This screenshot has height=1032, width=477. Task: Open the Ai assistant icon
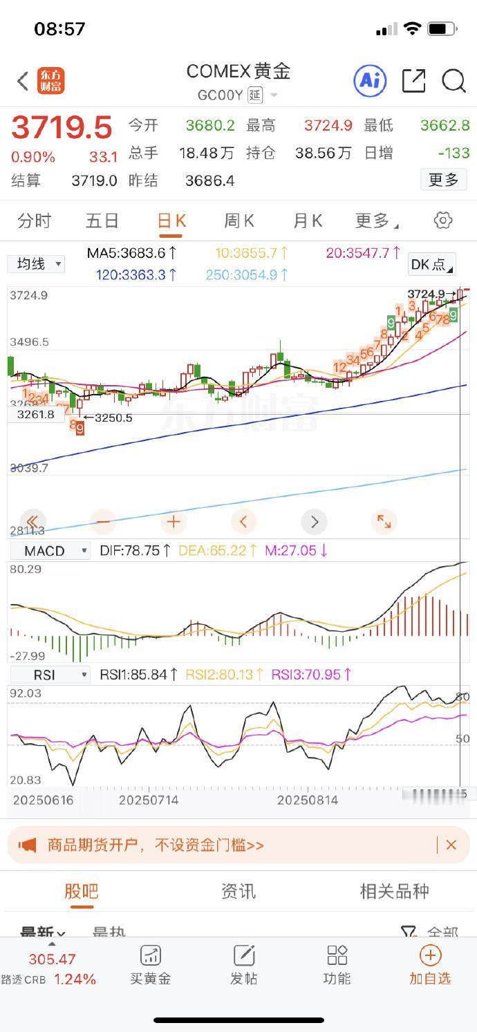tap(370, 81)
